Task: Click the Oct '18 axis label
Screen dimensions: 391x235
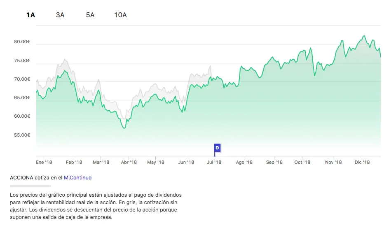Action: pyautogui.click(x=302, y=162)
